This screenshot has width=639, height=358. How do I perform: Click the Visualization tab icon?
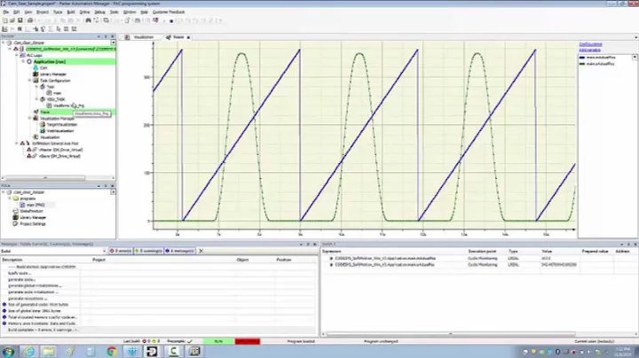127,37
